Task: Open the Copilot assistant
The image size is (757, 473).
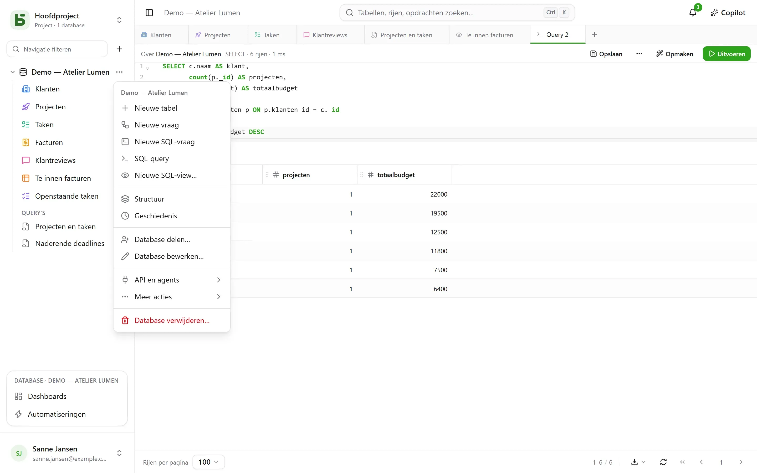Action: point(728,13)
